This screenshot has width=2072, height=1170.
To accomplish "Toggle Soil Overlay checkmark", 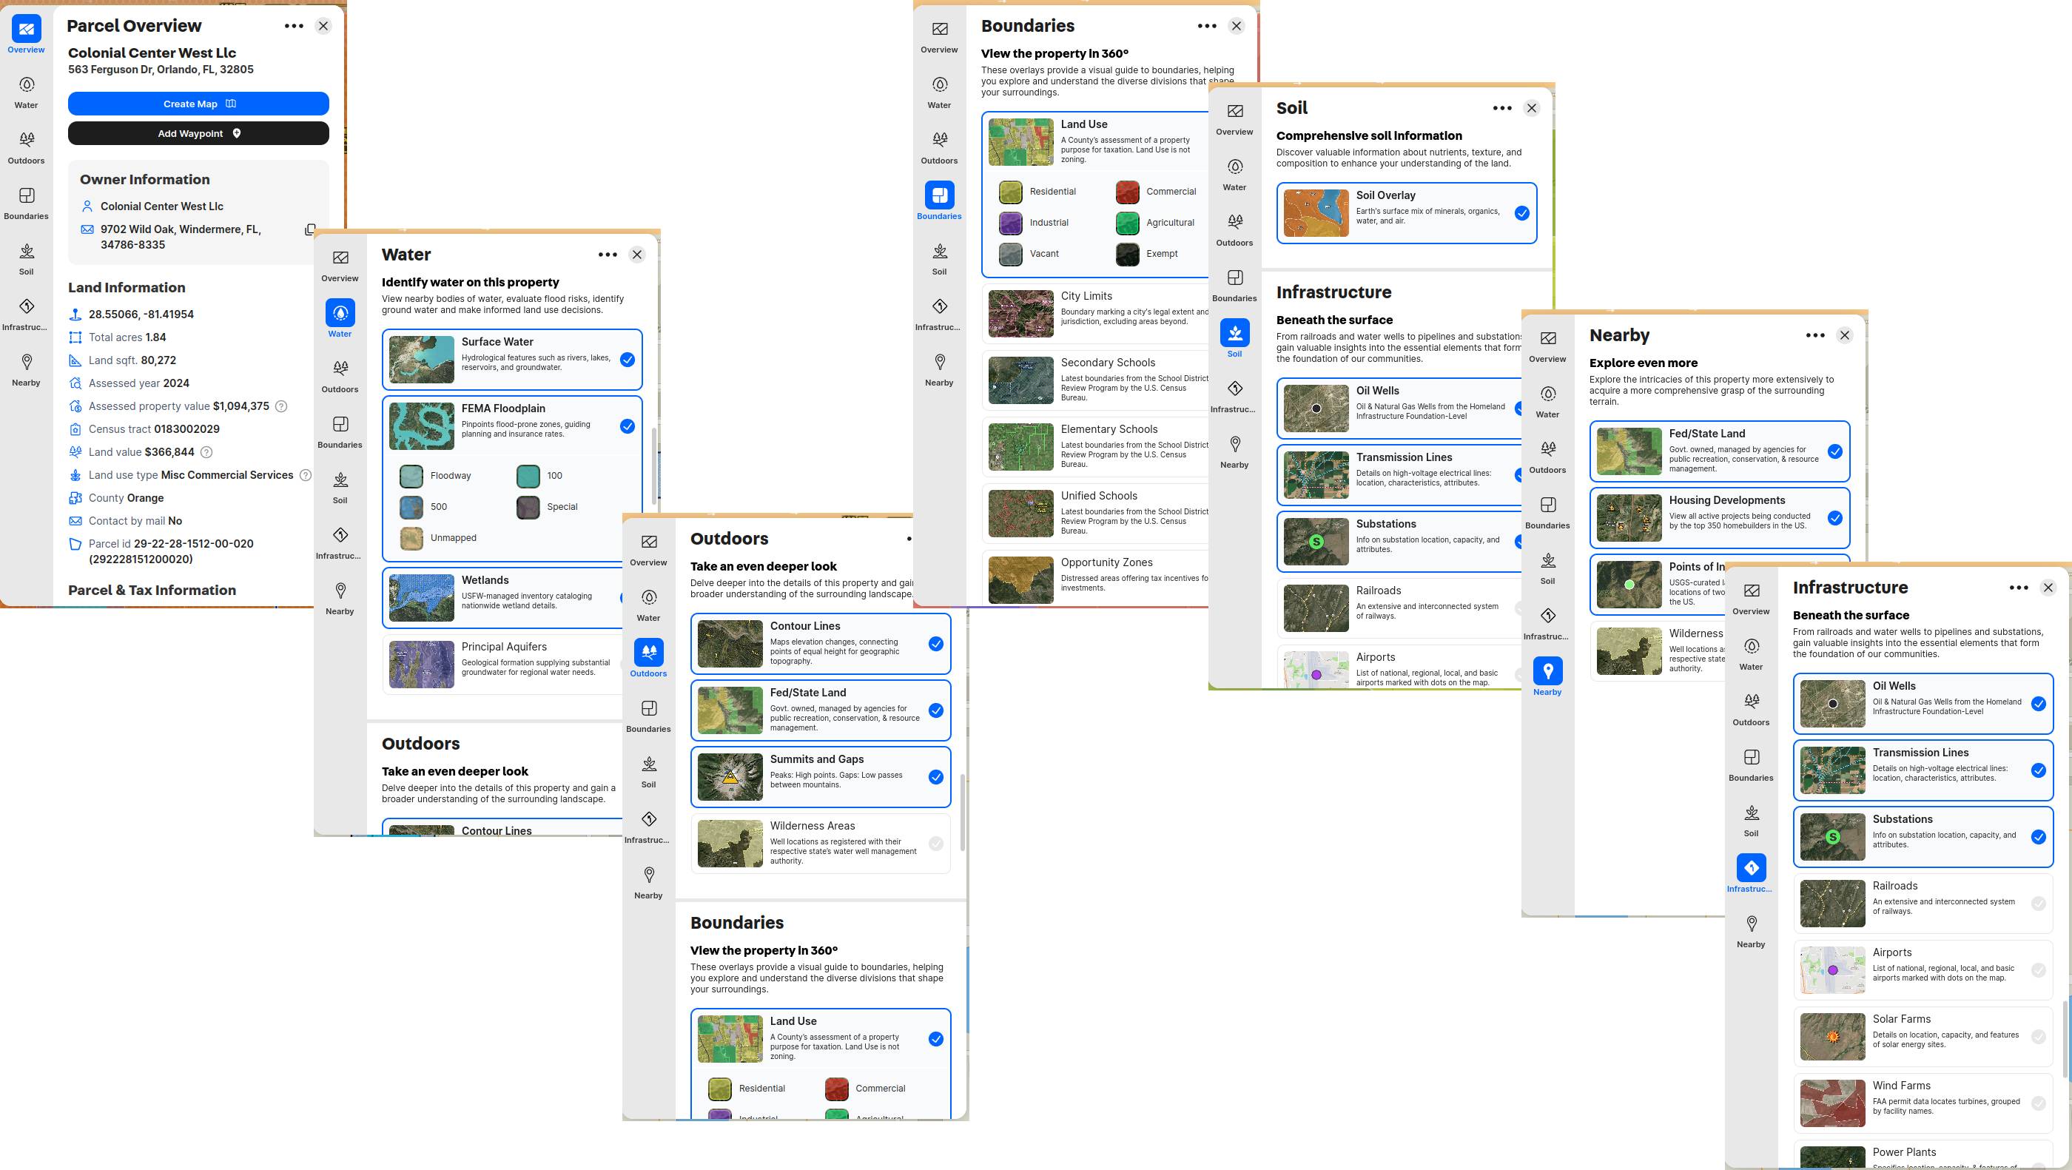I will coord(1522,213).
